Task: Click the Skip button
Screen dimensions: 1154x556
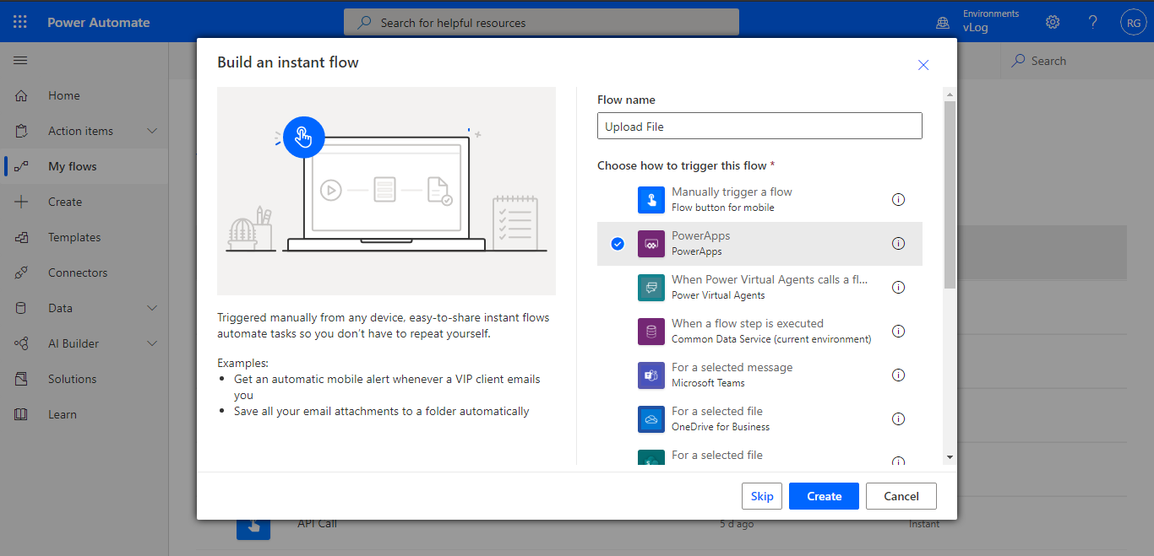Action: pos(762,496)
